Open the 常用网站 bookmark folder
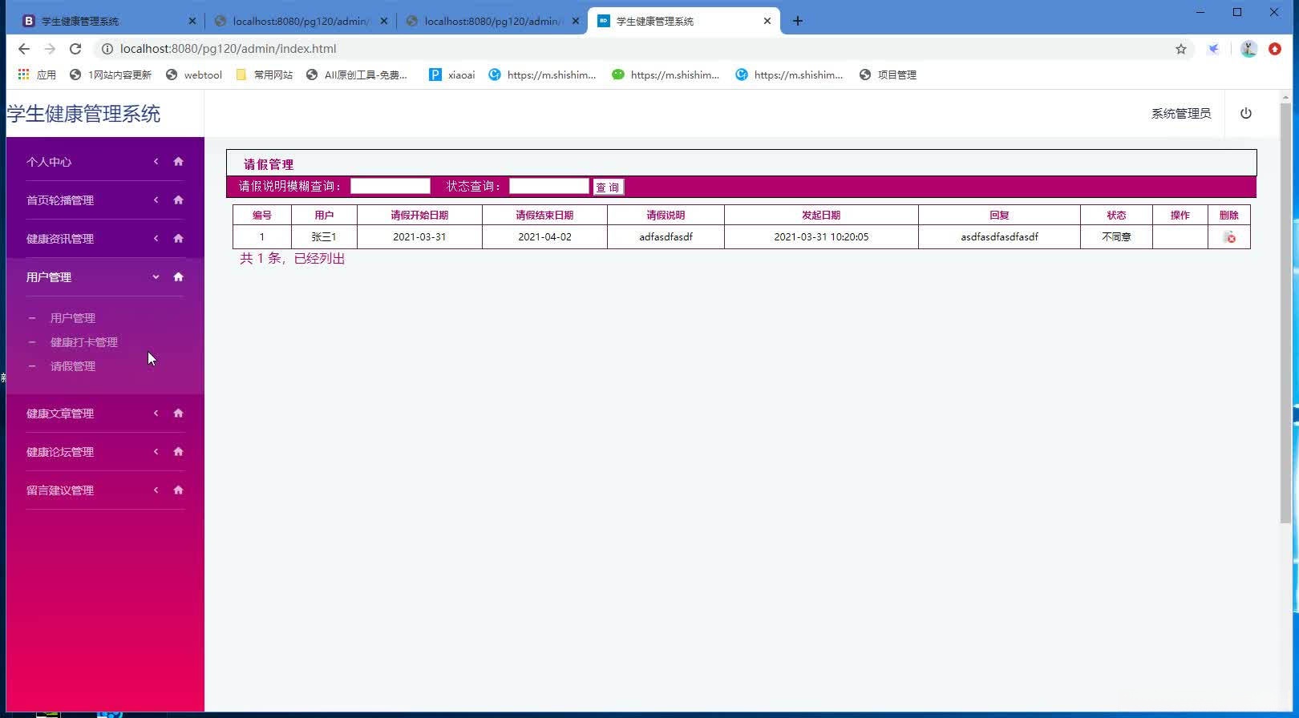 pos(265,75)
